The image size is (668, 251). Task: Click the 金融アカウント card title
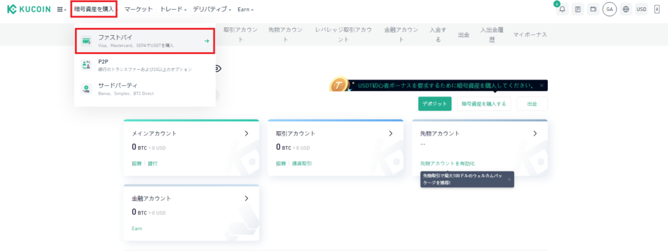[x=151, y=198]
